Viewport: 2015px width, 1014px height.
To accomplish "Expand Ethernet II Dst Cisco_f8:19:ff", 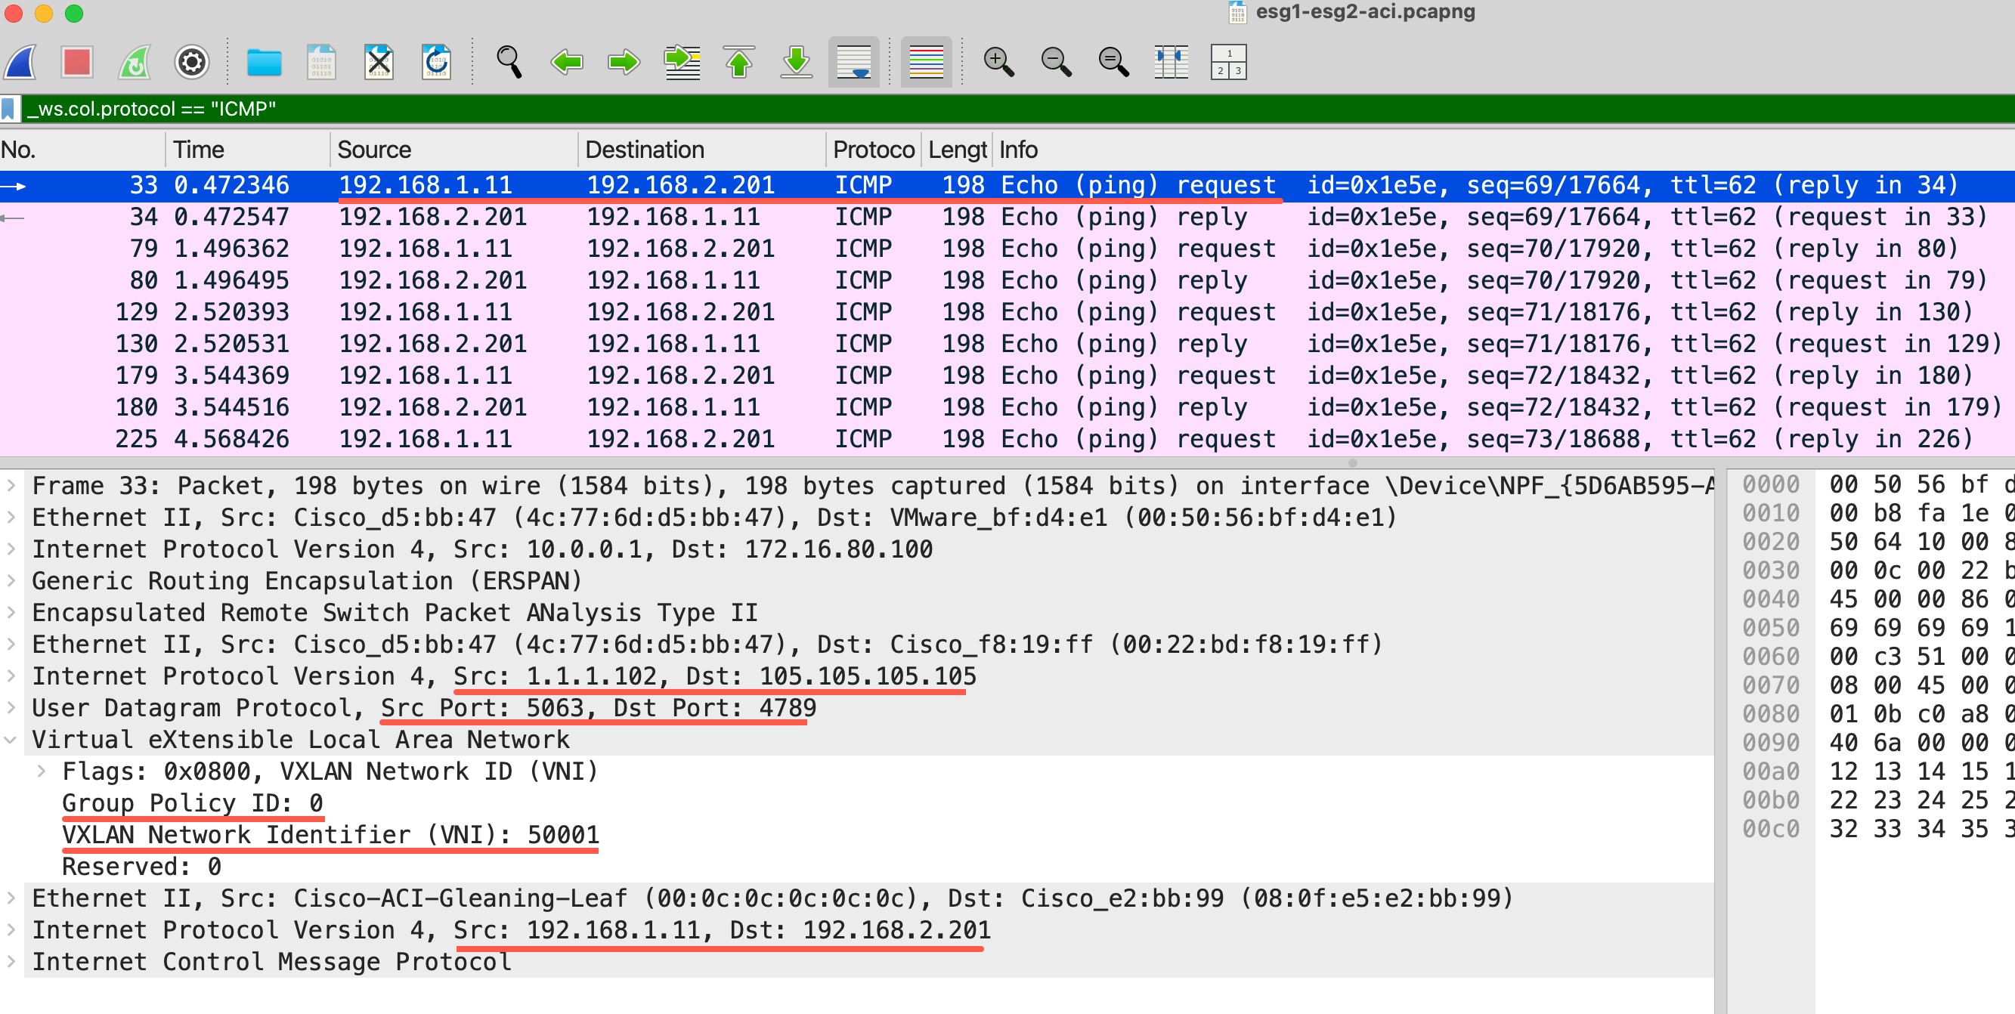I will [x=11, y=645].
